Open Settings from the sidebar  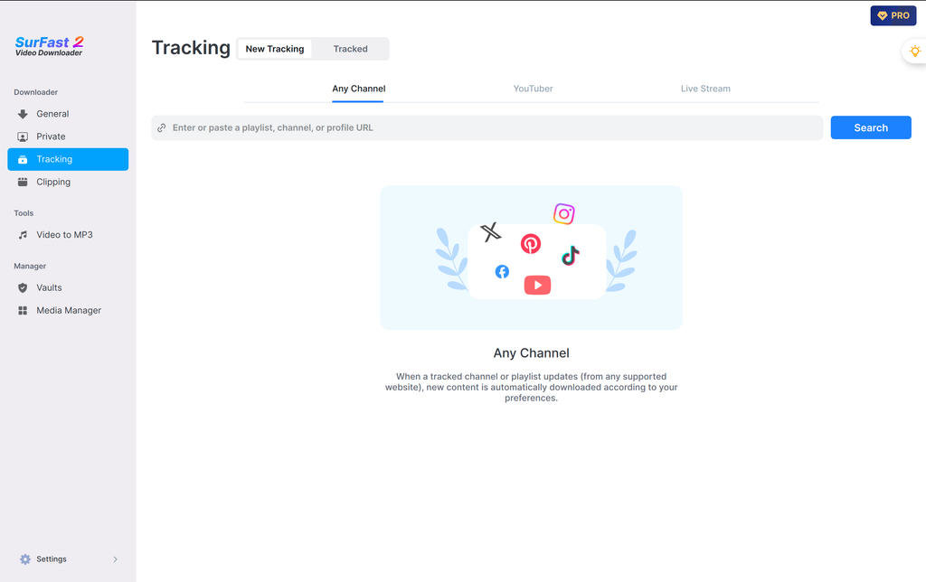(x=68, y=559)
